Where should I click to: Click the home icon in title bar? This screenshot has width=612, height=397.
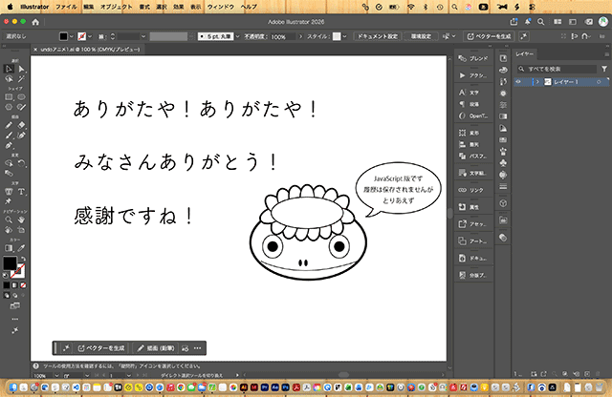coord(35,22)
